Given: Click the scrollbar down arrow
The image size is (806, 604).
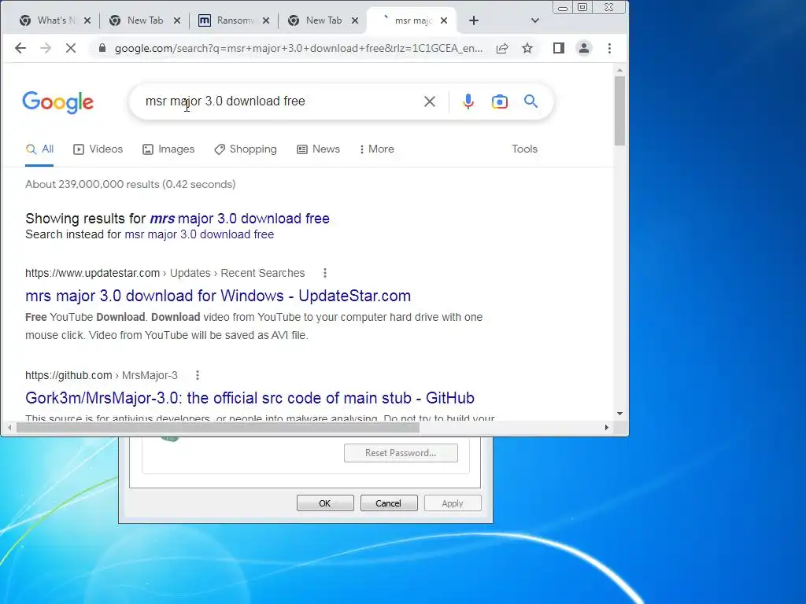Looking at the screenshot, I should coord(620,414).
